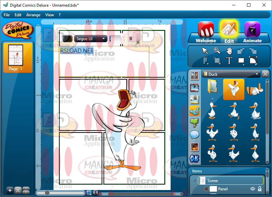The image size is (272, 197).
Task: Click the send backward arrange icon
Action: (x=253, y=51)
